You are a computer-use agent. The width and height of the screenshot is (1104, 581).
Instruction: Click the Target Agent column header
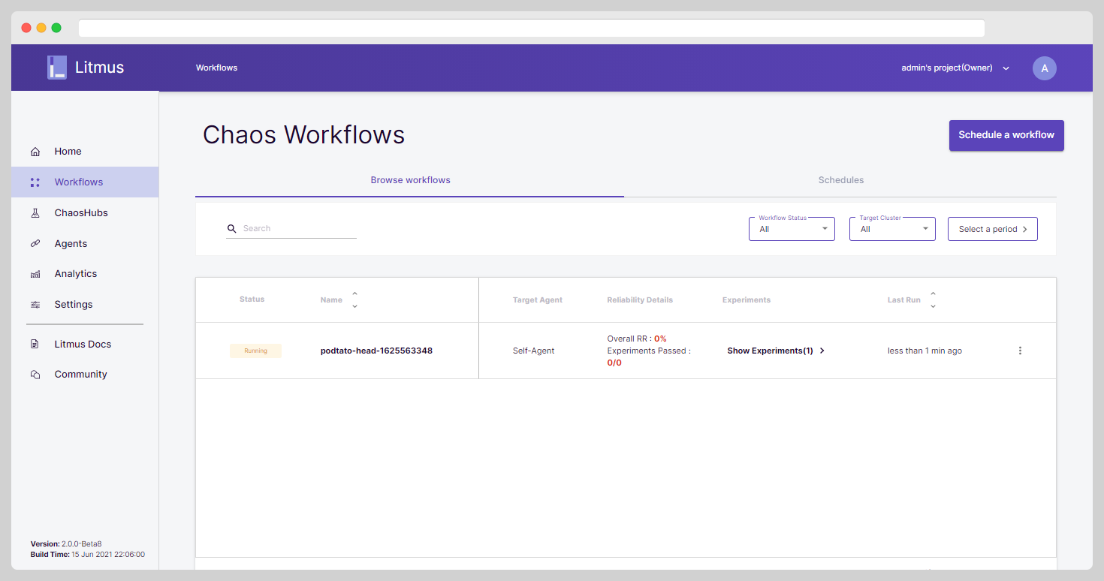pyautogui.click(x=537, y=300)
